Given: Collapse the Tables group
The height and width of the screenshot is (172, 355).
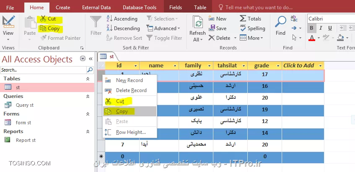Looking at the screenshot, I should click(x=88, y=79).
